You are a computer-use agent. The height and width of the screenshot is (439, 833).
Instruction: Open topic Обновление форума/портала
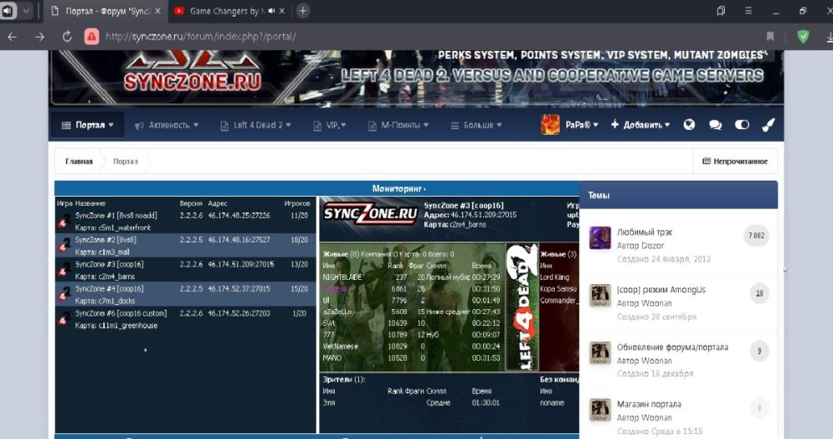click(672, 347)
